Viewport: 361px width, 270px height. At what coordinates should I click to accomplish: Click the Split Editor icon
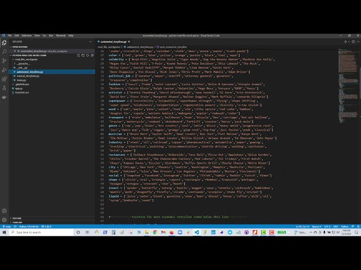[x=353, y=42]
